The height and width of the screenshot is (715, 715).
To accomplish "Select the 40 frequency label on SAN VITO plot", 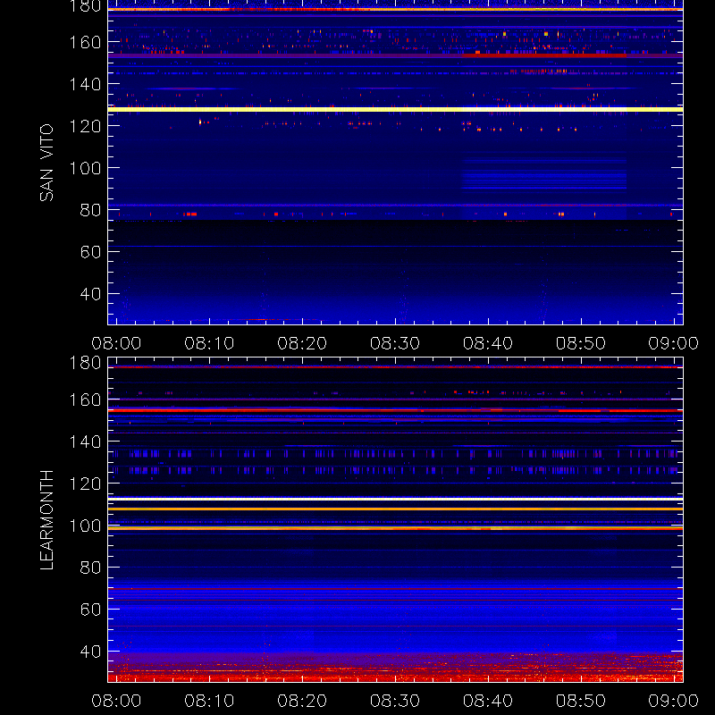I will [90, 294].
